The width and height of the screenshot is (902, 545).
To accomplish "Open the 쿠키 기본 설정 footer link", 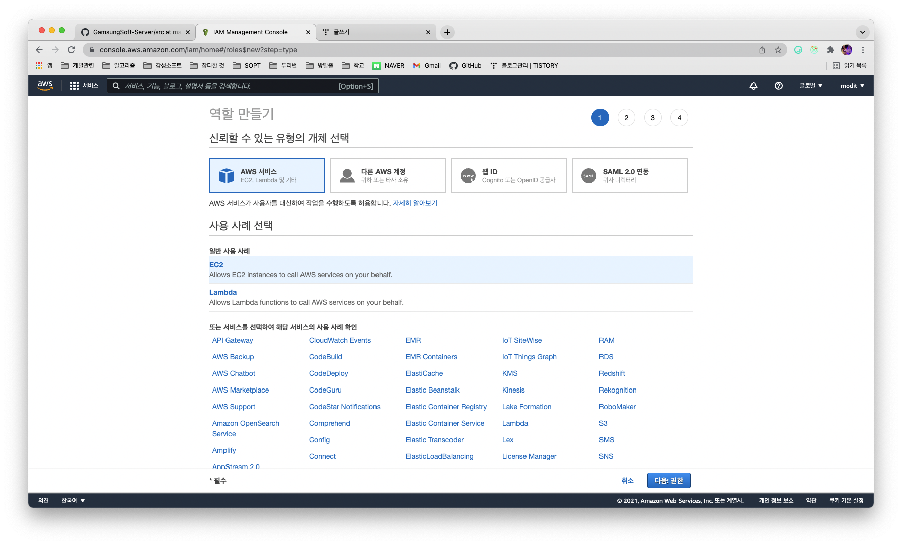I will tap(846, 500).
